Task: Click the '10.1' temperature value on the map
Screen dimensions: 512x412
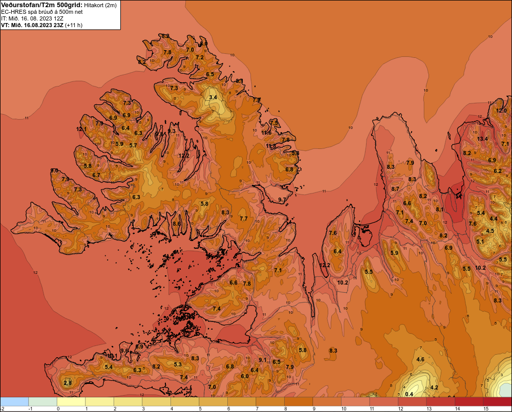Action: [x=112, y=356]
